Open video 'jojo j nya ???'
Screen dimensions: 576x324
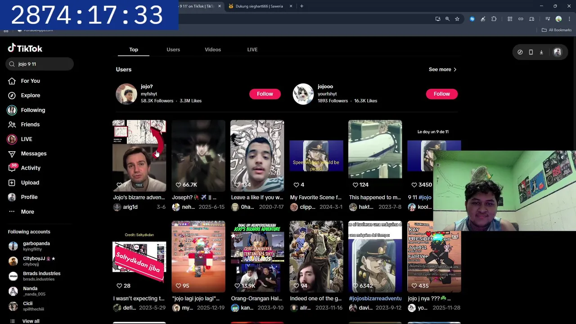pyautogui.click(x=434, y=256)
